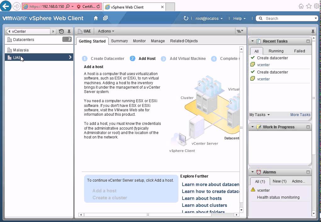Click vcenter alarm warning icon

point(253,190)
